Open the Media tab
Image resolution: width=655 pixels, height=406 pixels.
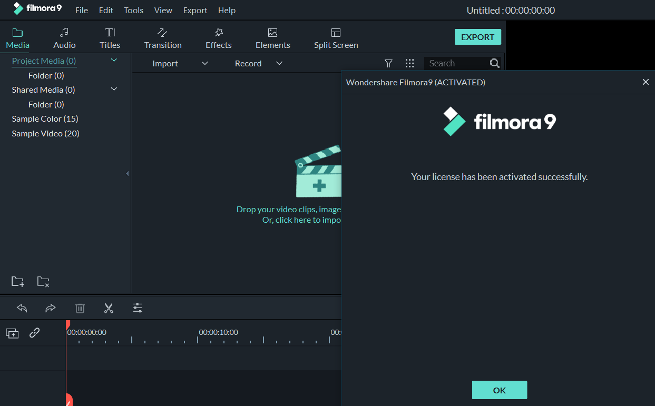[17, 38]
